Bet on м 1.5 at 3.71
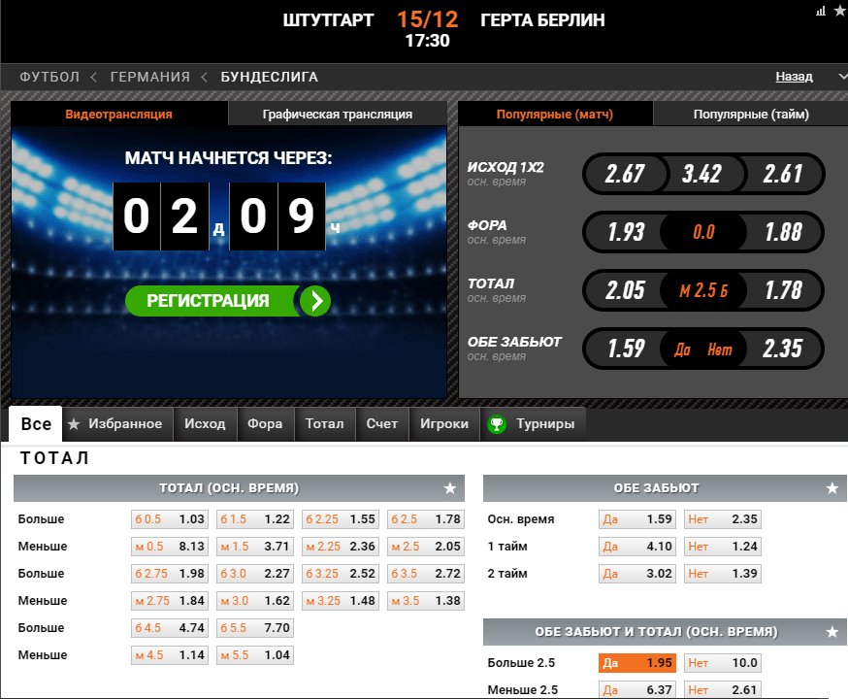Screen dimensions: 848x699 255,547
